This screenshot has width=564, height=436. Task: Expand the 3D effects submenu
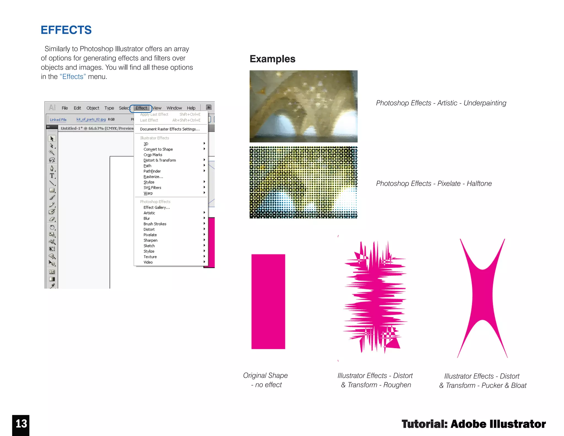pos(146,144)
